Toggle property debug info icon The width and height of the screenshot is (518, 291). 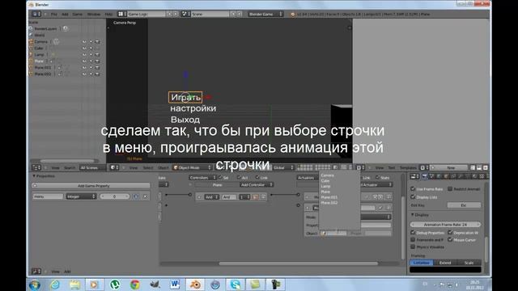[136, 196]
